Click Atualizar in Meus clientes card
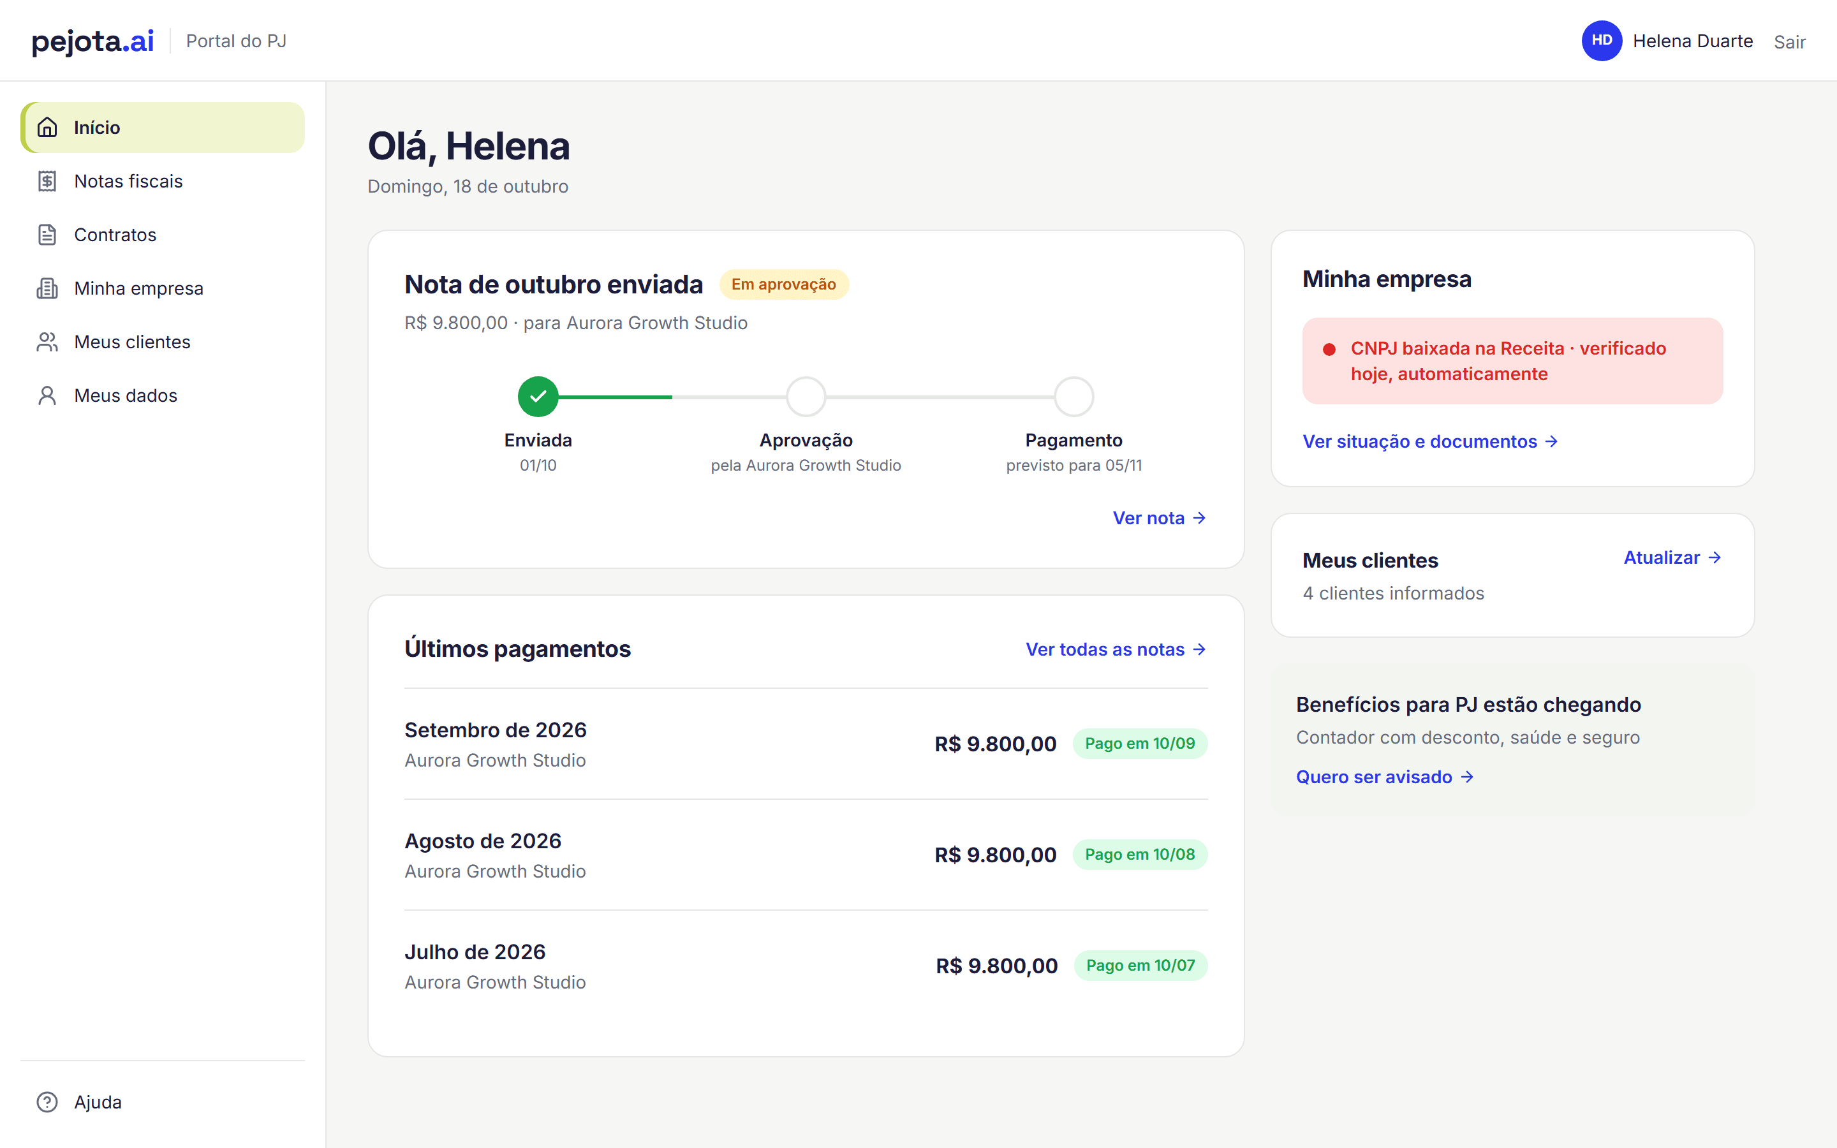The width and height of the screenshot is (1837, 1148). click(x=1673, y=557)
